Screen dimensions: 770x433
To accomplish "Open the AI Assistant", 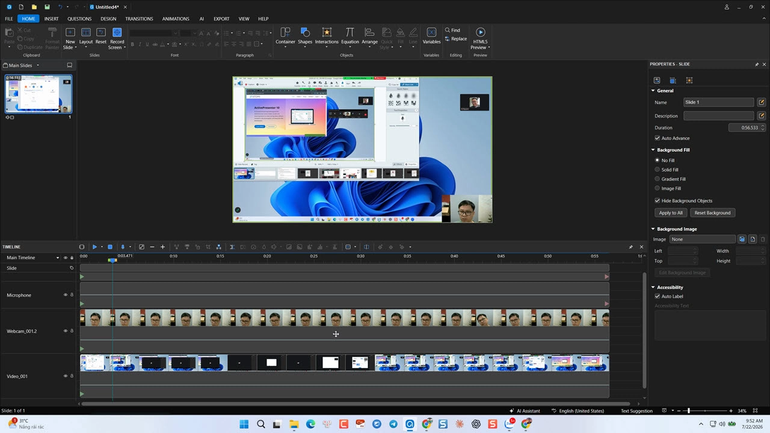I will [525, 411].
